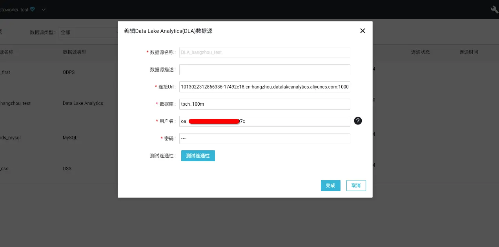The image size is (499, 247).
Task: Close the DLA data source dialog
Action: tap(362, 31)
